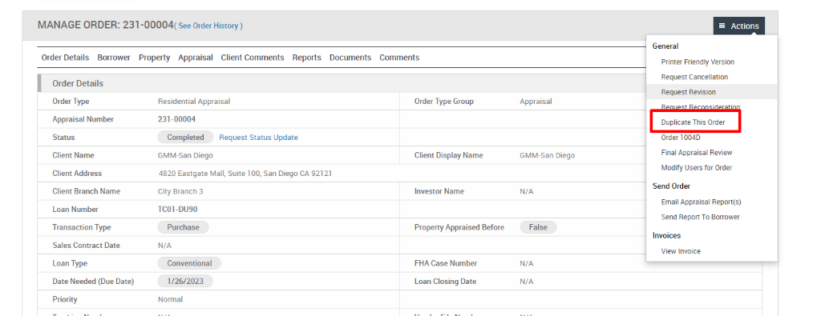This screenshot has width=821, height=316.
Task: Click Residential Appraisal order type value
Action: pos(194,102)
